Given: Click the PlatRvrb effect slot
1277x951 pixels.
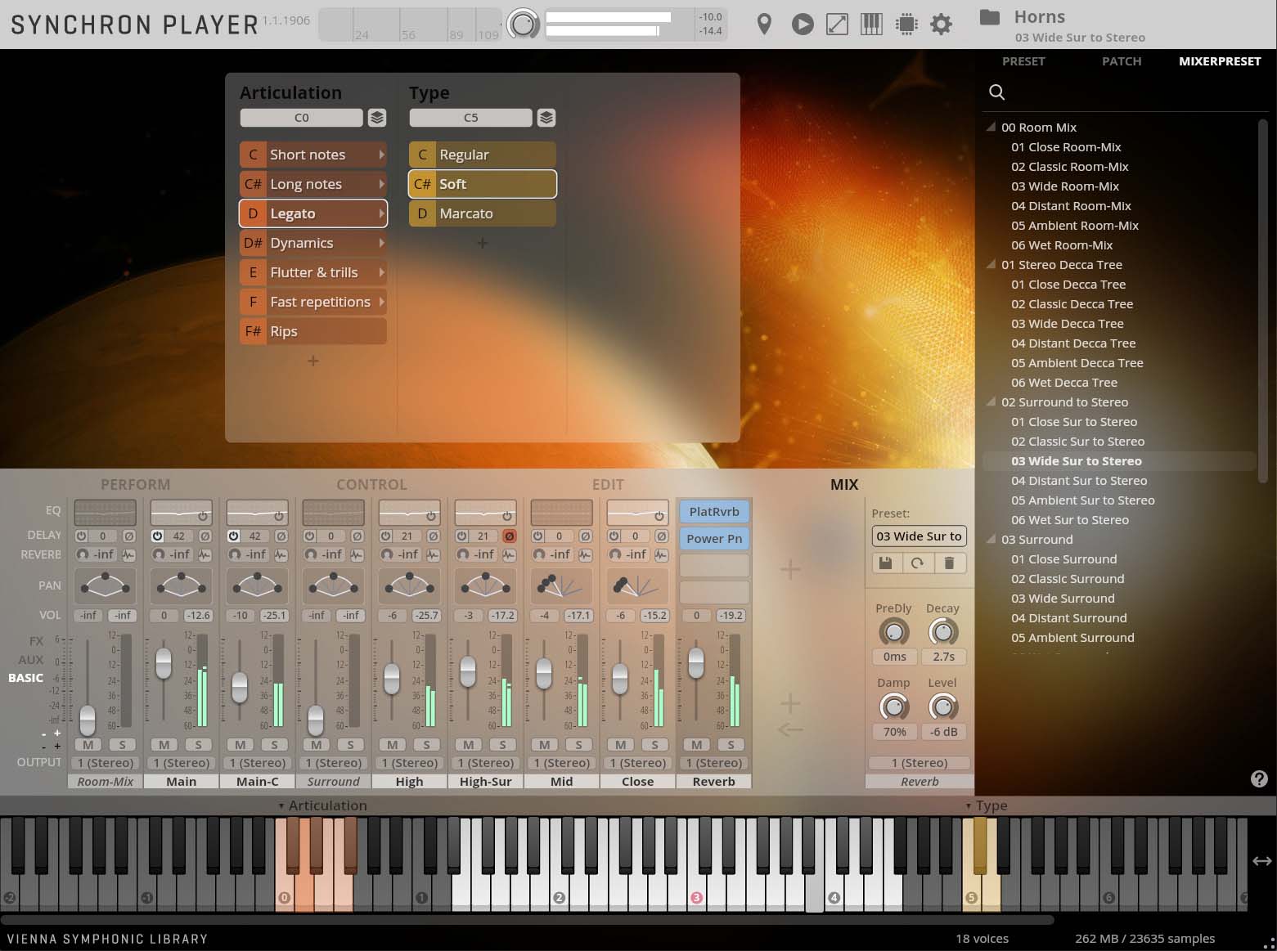Looking at the screenshot, I should [714, 512].
